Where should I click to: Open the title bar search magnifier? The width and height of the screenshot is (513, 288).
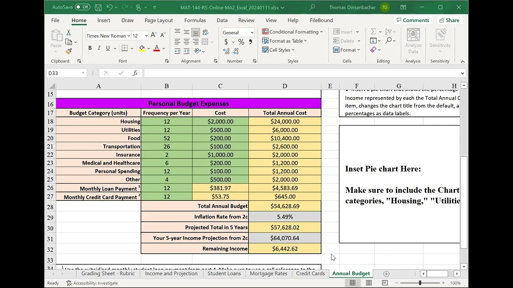pos(312,7)
